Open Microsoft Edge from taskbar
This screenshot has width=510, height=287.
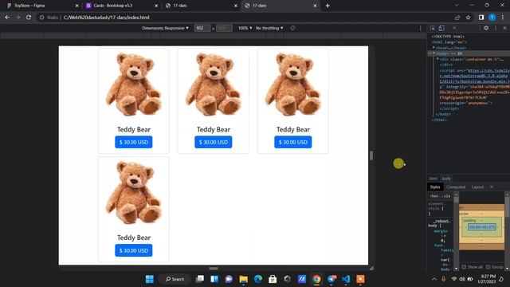pyautogui.click(x=258, y=279)
